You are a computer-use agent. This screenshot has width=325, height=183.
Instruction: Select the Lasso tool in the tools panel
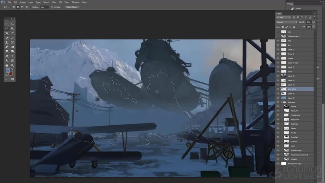pos(7,28)
